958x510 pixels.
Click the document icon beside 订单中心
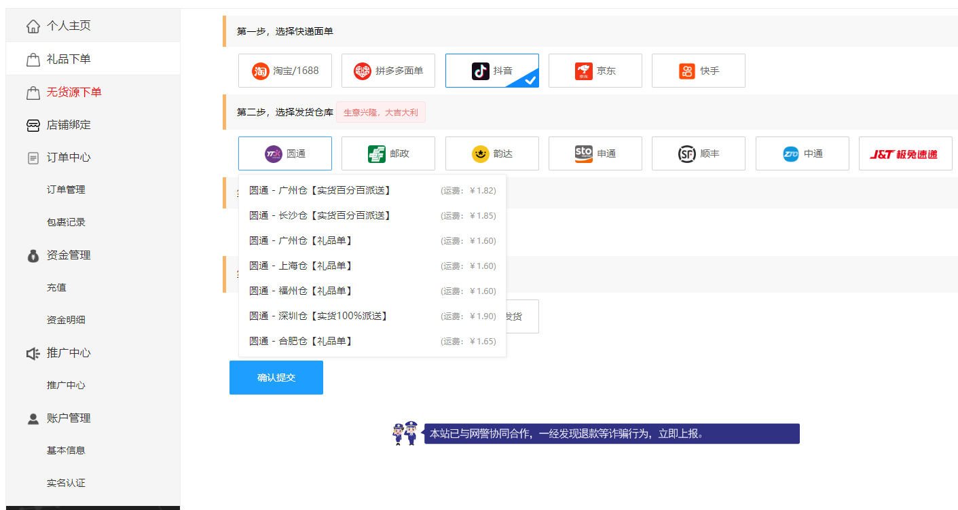[x=33, y=158]
